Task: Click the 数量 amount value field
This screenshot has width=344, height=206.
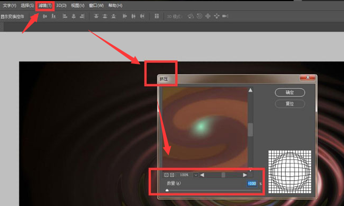Action: pyautogui.click(x=252, y=184)
